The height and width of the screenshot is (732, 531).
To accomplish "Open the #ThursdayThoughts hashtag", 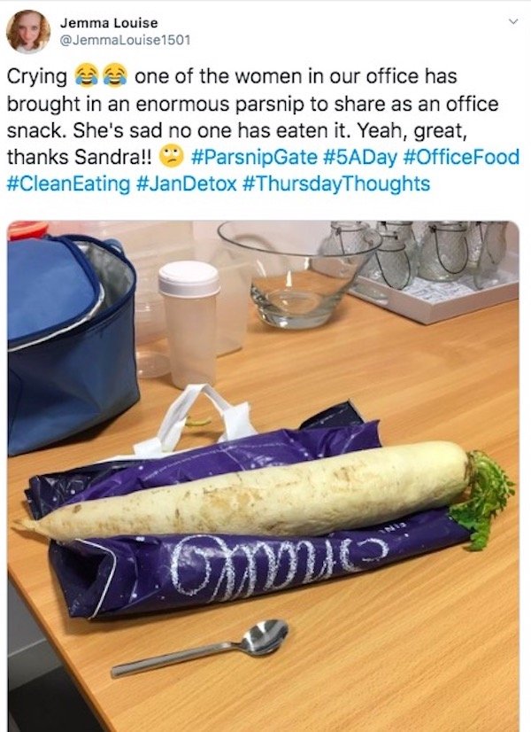I will pos(336,183).
